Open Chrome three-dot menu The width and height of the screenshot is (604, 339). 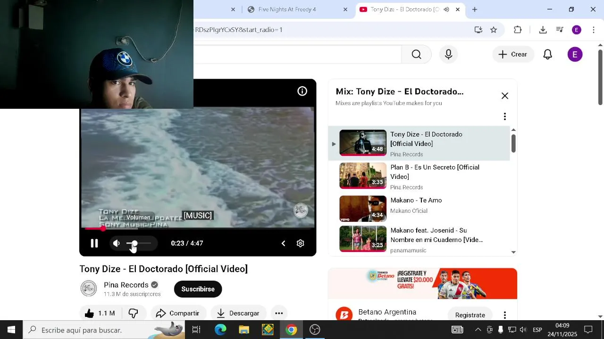(x=594, y=30)
